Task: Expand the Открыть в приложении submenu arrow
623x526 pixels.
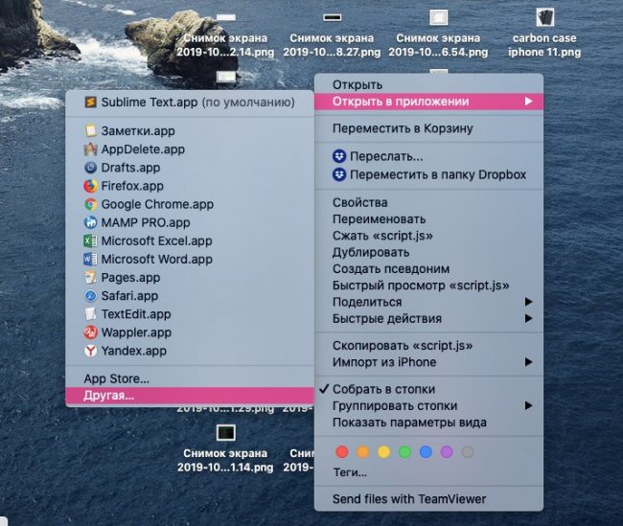Action: tap(528, 102)
